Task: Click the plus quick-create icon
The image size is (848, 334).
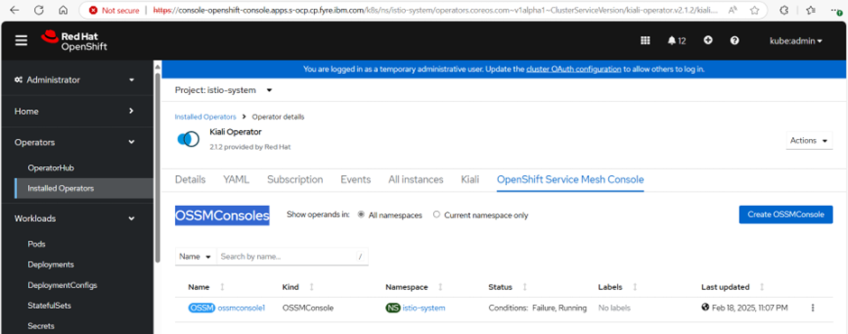Action: pos(708,41)
